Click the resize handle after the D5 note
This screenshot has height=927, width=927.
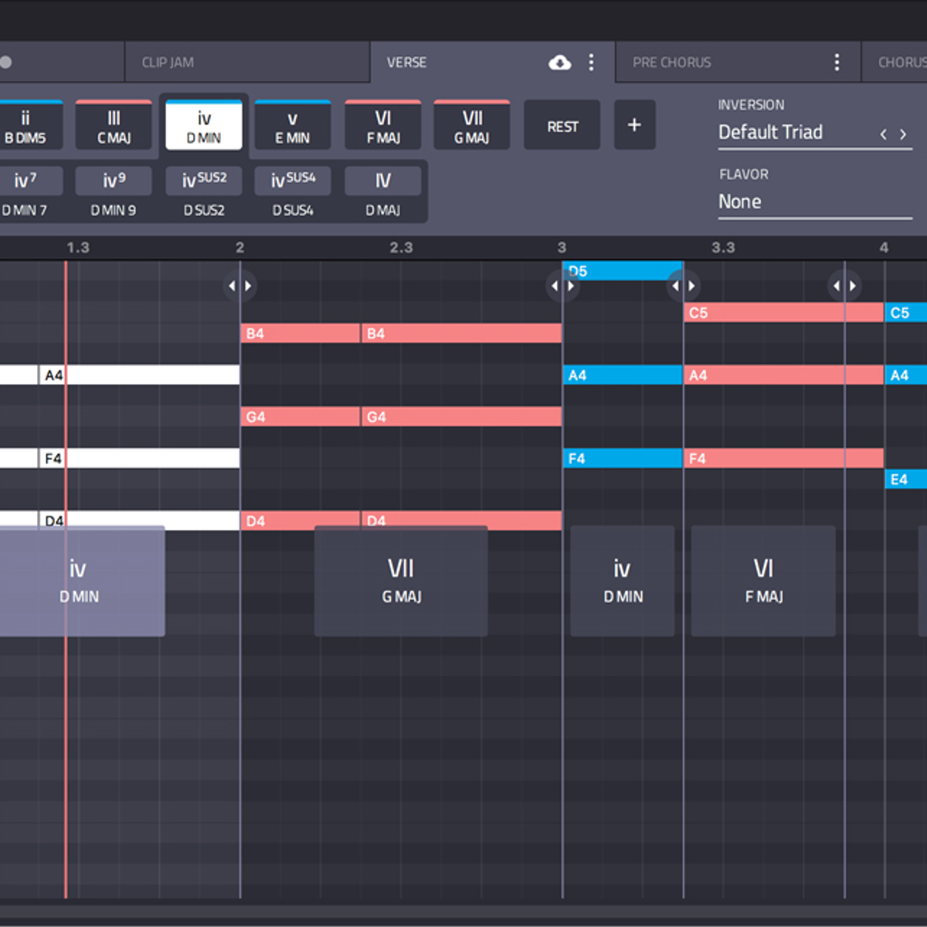[x=683, y=286]
